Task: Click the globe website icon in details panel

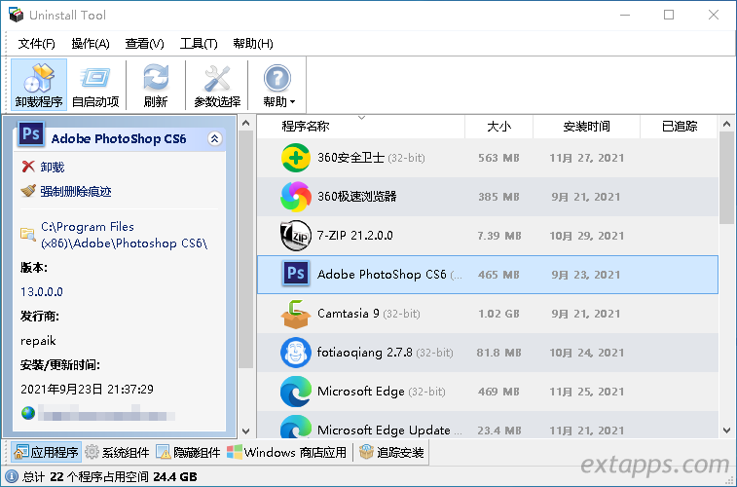Action: (x=28, y=413)
